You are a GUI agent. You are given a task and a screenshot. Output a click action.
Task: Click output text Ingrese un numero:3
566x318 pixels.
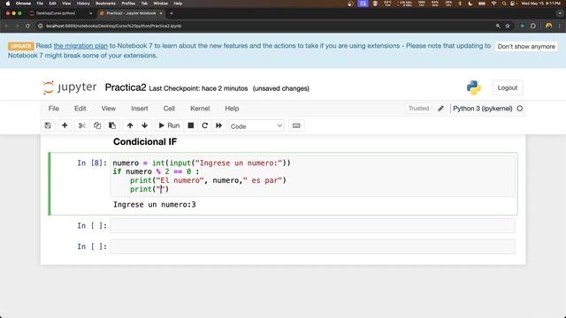(x=155, y=204)
